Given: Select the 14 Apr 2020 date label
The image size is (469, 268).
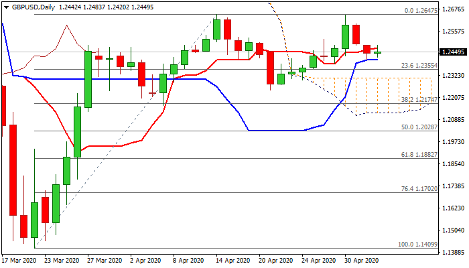Looking at the screenshot, I should point(232,260).
